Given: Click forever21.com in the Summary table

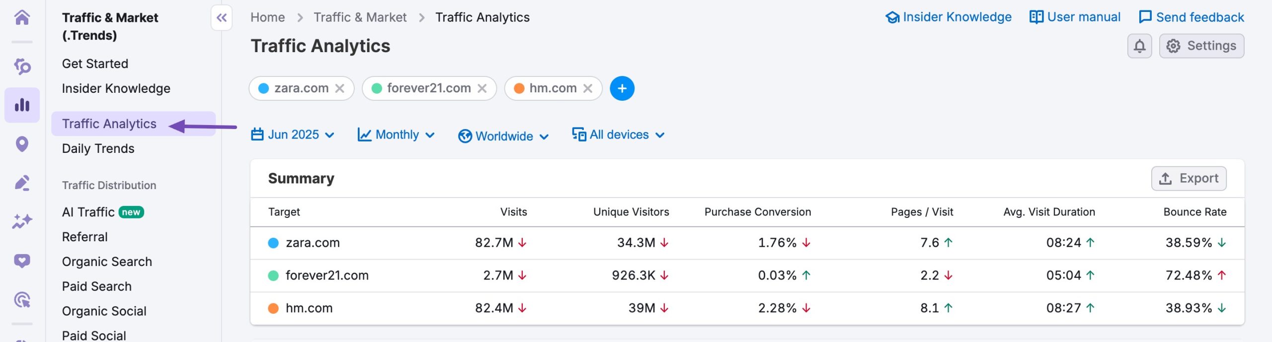Looking at the screenshot, I should (327, 275).
